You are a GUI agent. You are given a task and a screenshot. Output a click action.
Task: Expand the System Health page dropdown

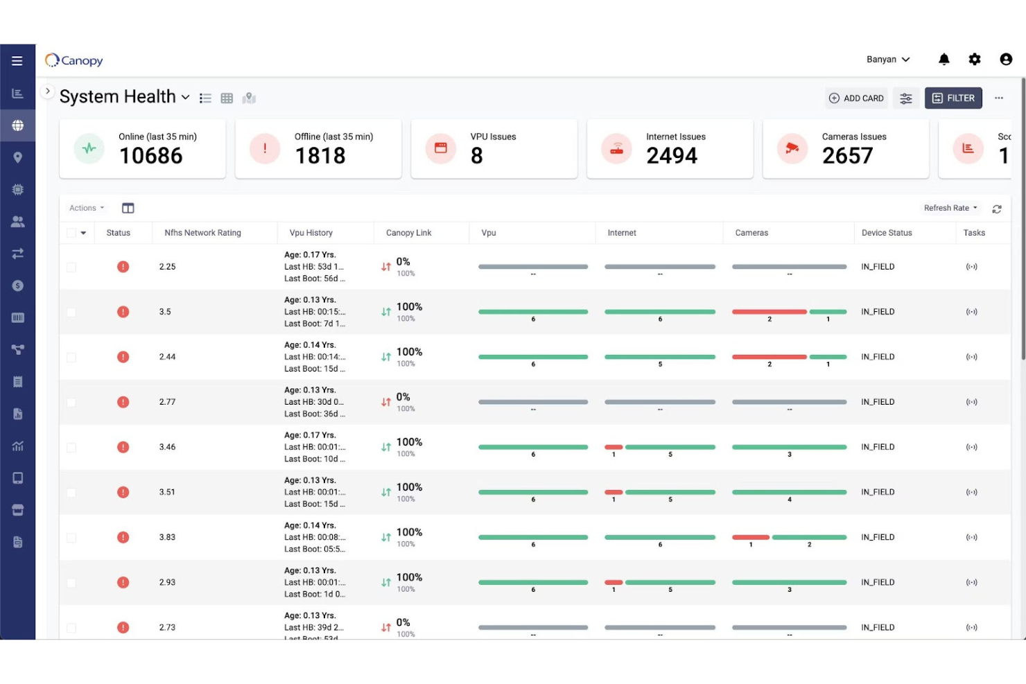[186, 98]
